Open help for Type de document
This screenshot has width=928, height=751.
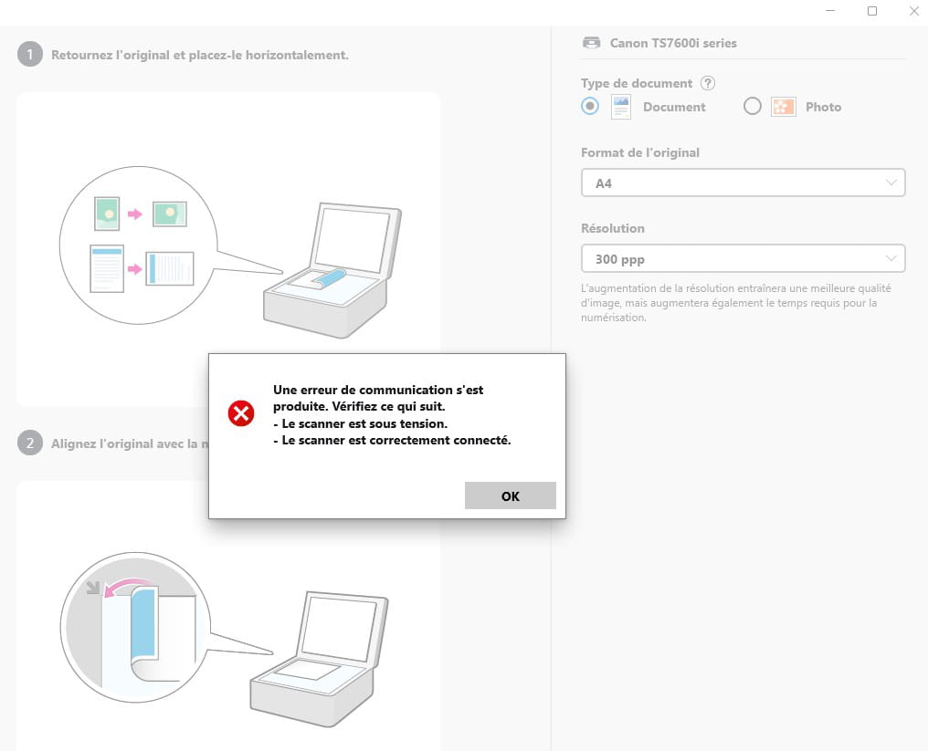click(707, 83)
